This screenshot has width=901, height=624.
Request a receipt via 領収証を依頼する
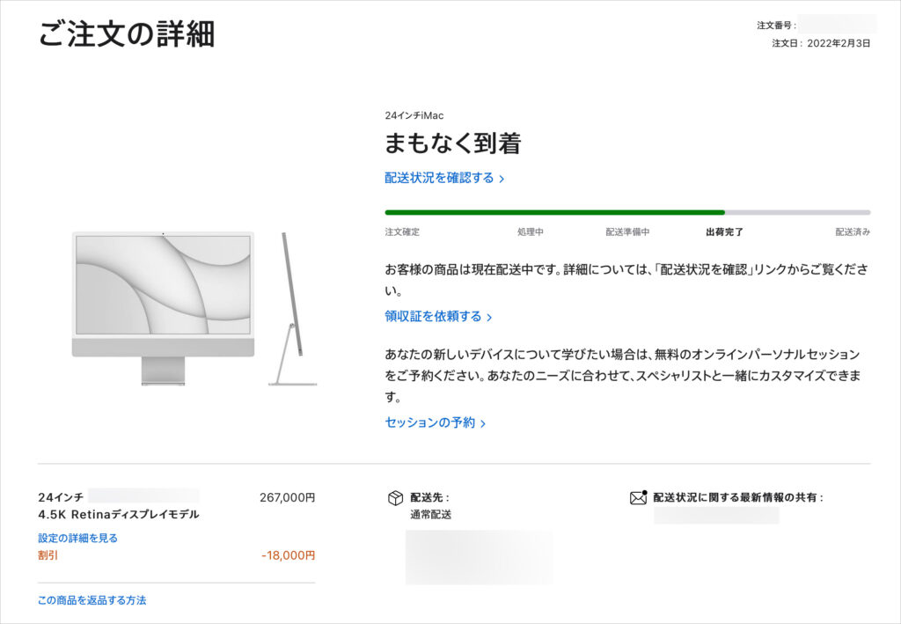[x=433, y=316]
